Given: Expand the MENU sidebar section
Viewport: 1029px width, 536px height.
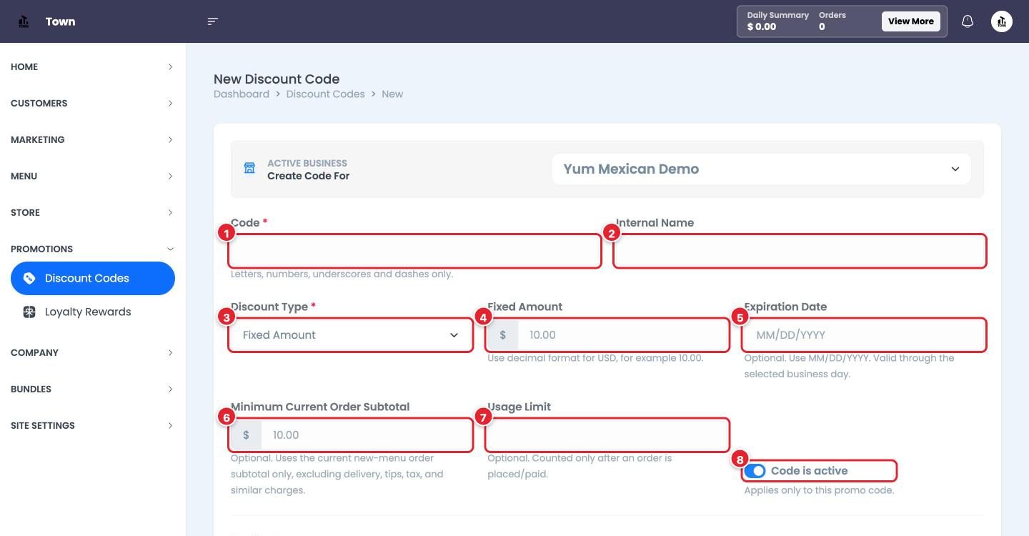Looking at the screenshot, I should 92,177.
